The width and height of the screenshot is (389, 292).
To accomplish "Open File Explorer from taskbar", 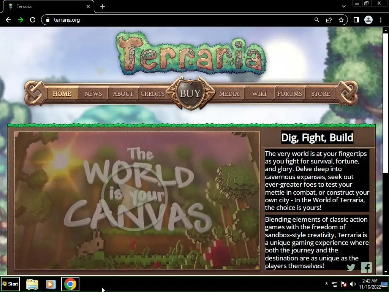I will (32, 284).
